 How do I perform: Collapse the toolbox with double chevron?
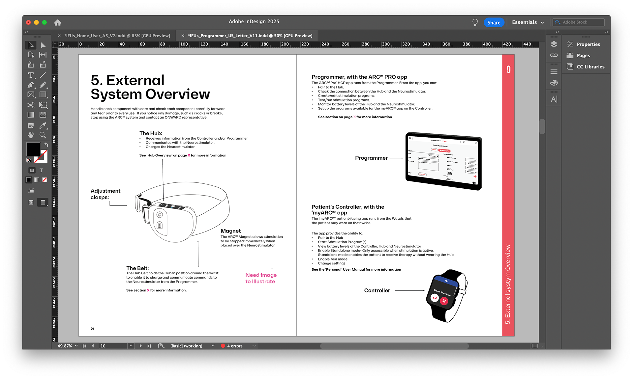[x=26, y=32]
